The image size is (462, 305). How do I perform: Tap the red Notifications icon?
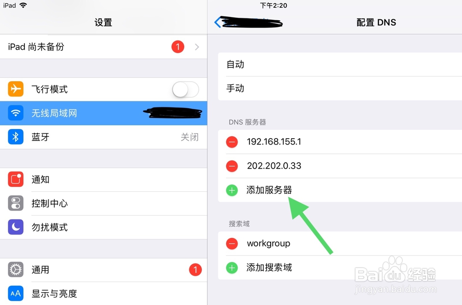(16, 179)
